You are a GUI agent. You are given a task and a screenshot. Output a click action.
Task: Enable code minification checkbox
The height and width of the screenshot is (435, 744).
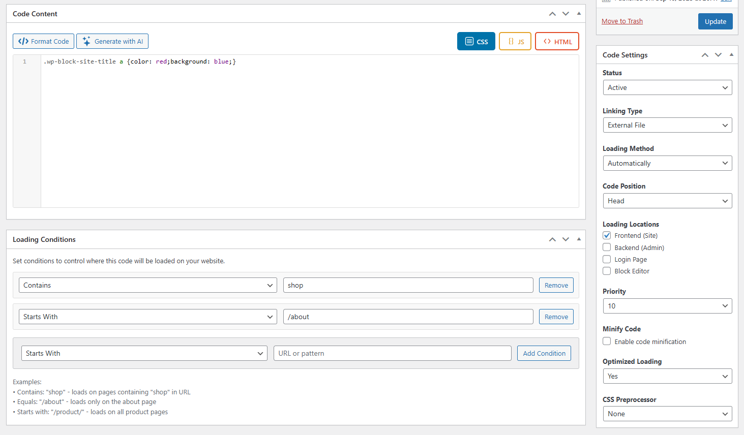click(x=607, y=341)
